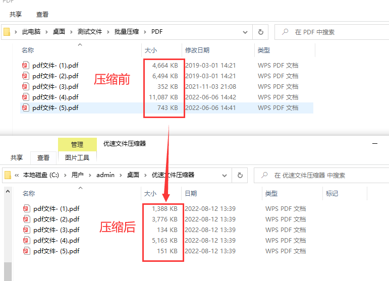Select file name pdf文件- (3).pdf in 优速文件压缩器 window
Image resolution: width=389 pixels, height=281 pixels.
(x=57, y=230)
